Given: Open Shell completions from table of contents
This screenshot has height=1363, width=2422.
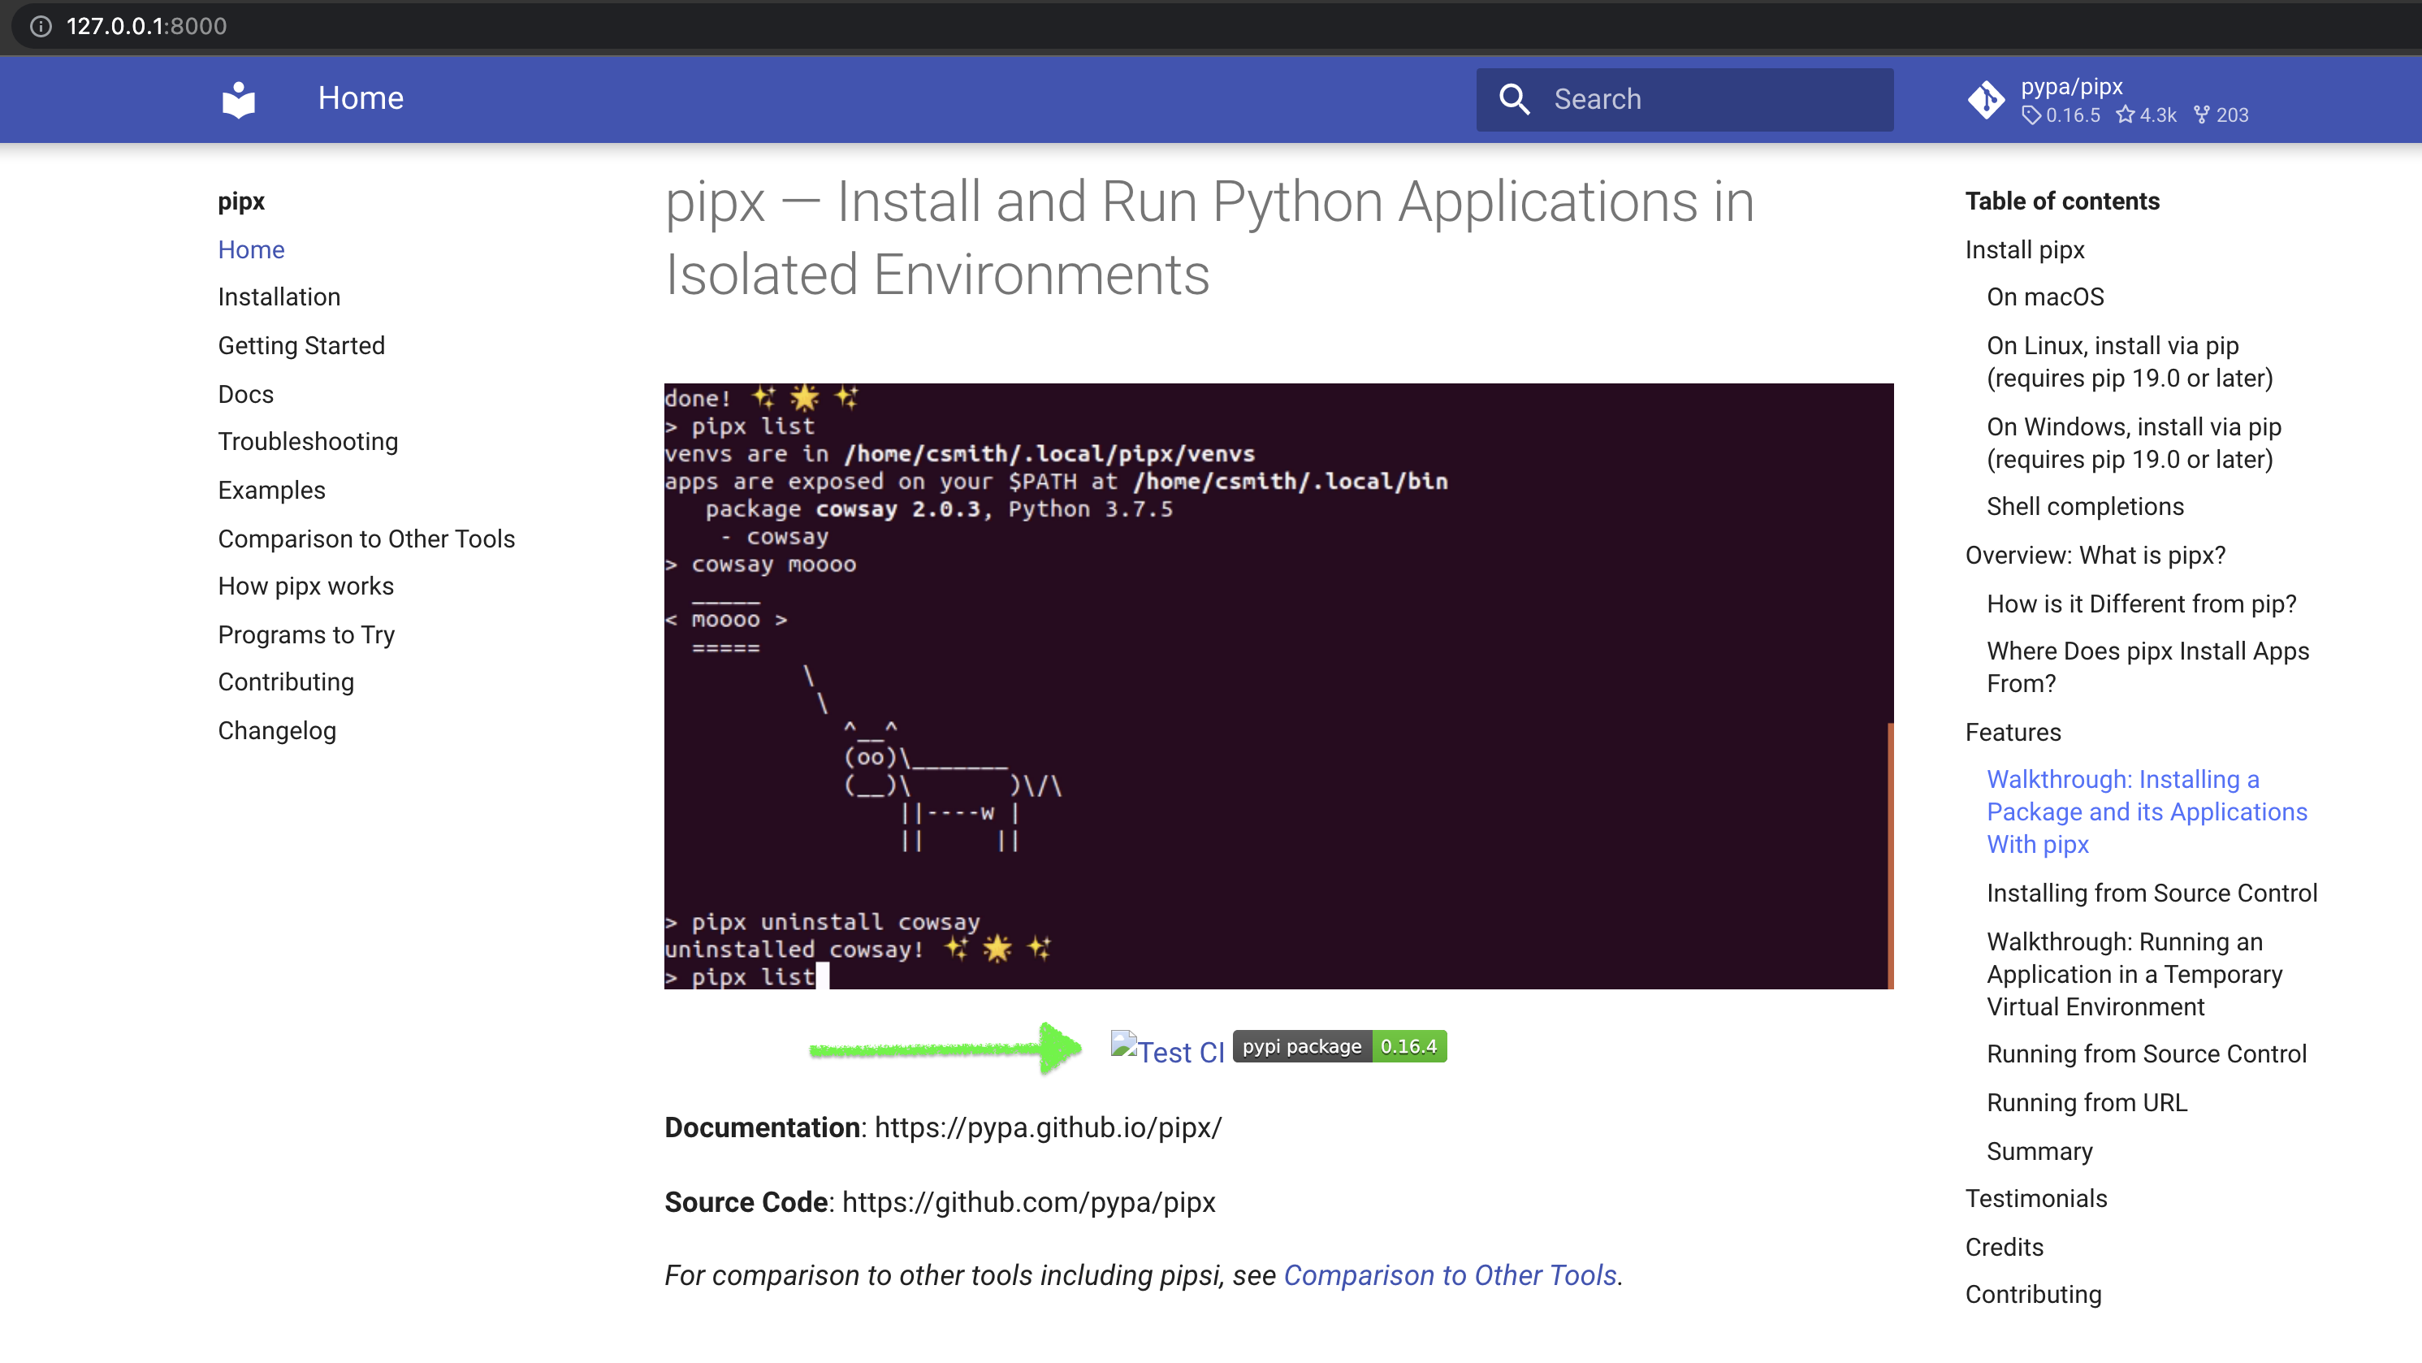Looking at the screenshot, I should tap(2086, 506).
